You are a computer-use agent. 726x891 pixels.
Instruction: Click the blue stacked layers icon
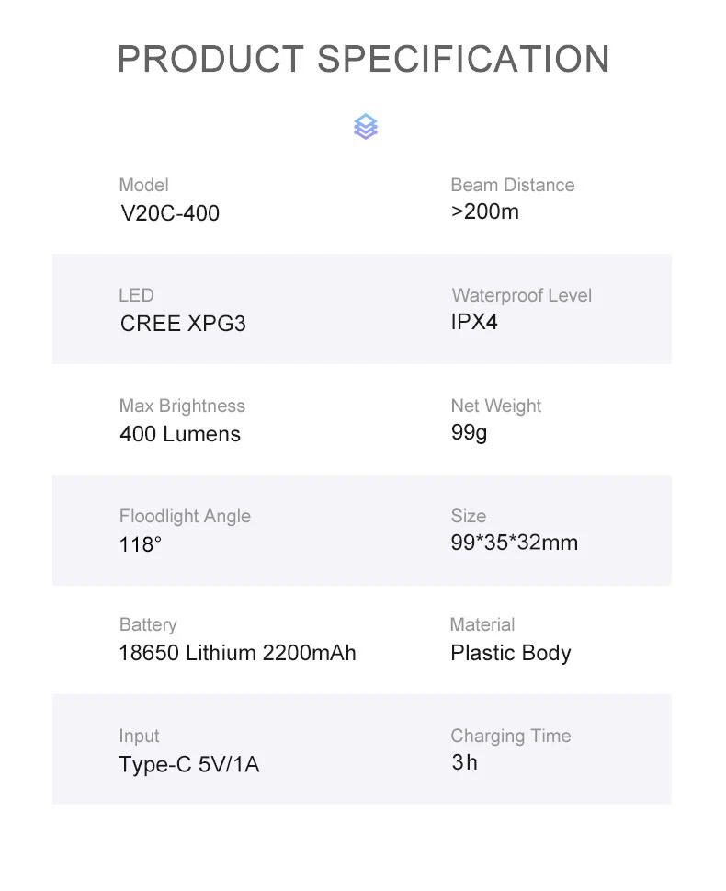[x=365, y=127]
